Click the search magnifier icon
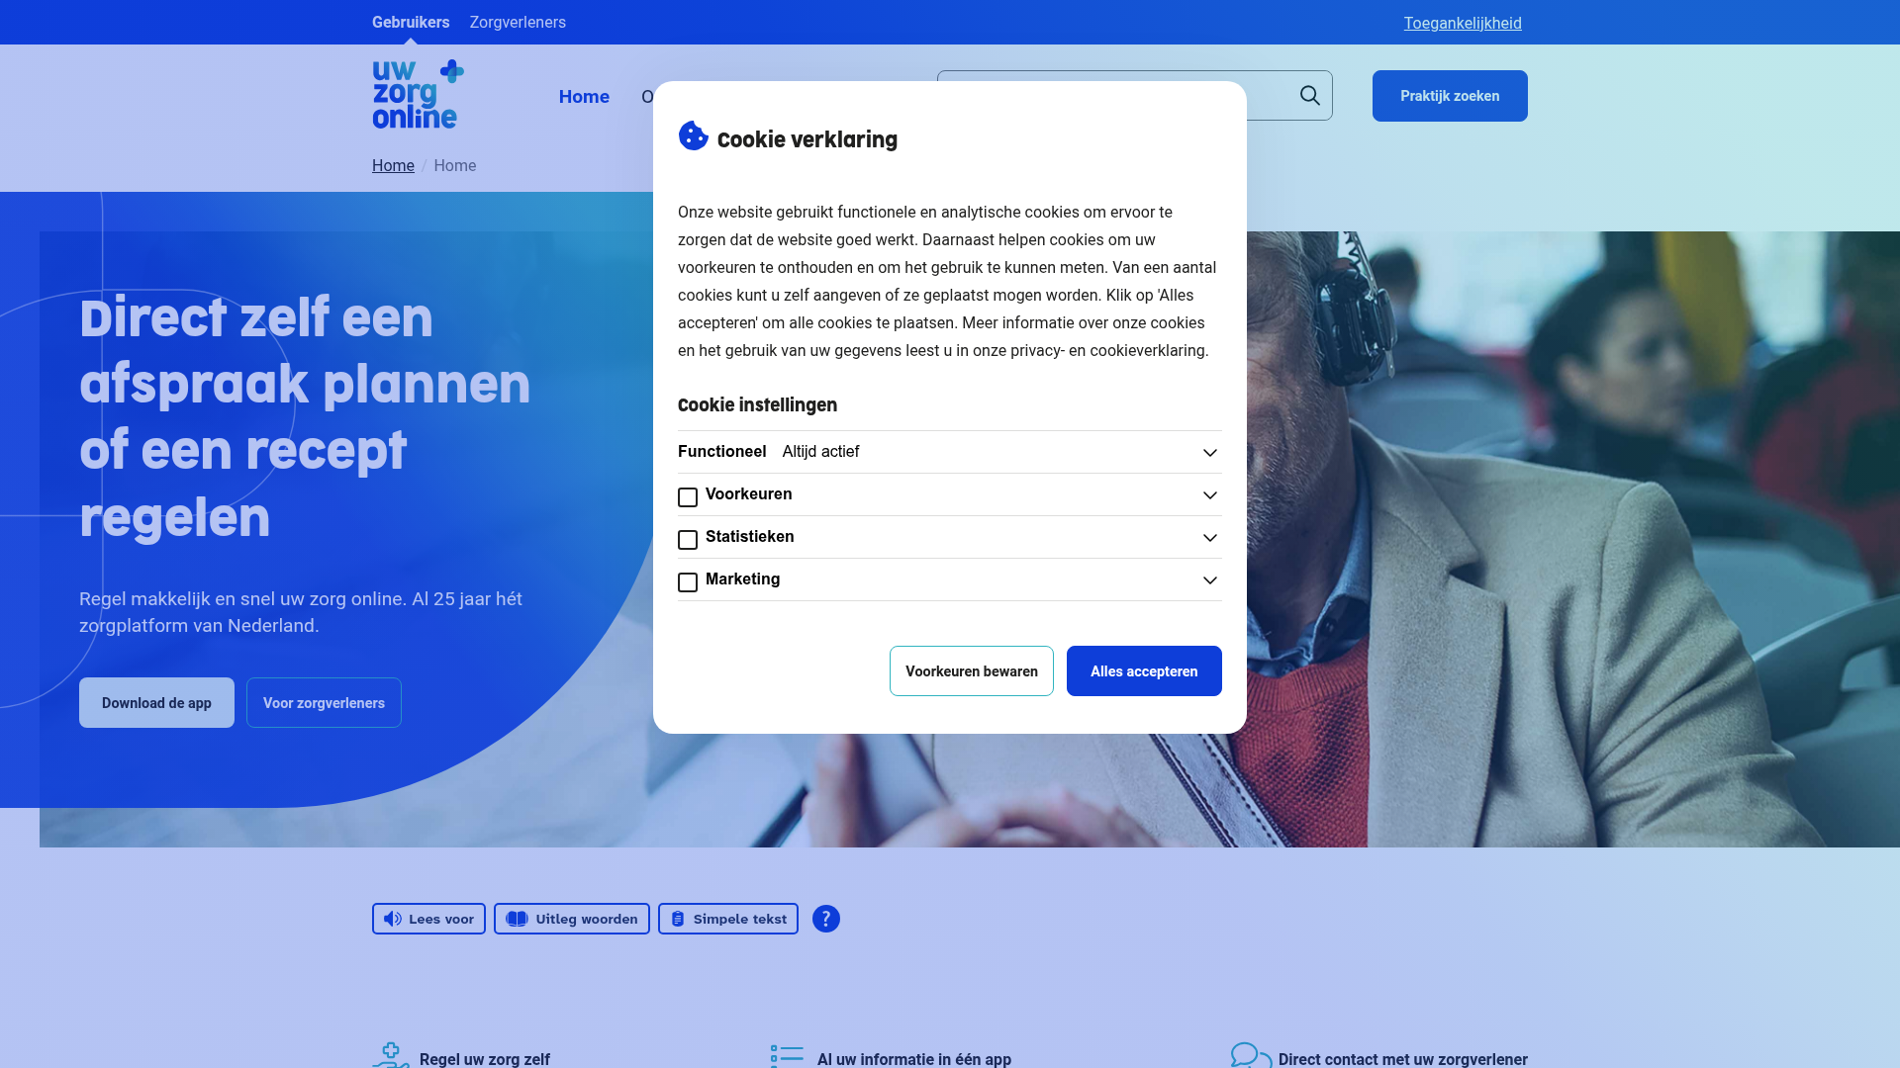The width and height of the screenshot is (1900, 1068). (x=1310, y=96)
